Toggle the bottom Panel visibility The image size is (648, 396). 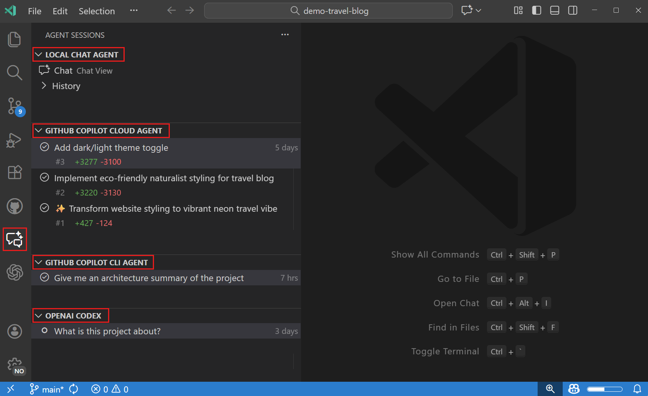554,10
